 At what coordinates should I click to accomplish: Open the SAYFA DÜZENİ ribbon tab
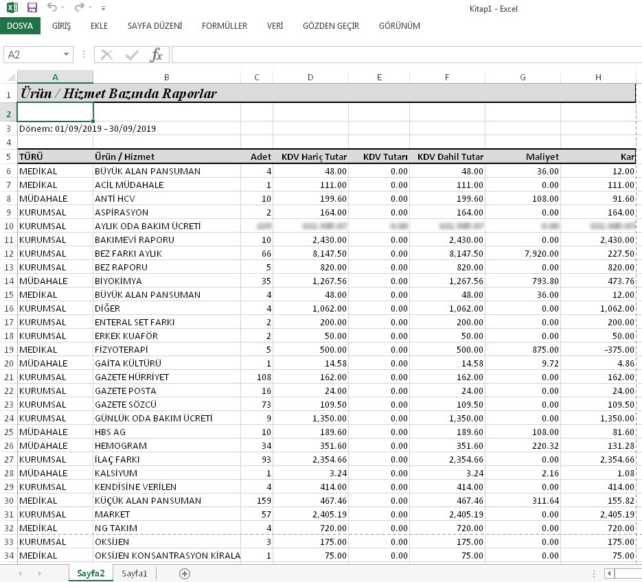(154, 26)
